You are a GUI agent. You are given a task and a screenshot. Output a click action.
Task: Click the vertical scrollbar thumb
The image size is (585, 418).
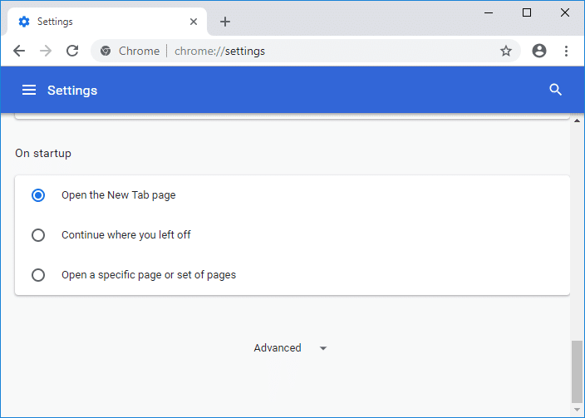(x=577, y=370)
